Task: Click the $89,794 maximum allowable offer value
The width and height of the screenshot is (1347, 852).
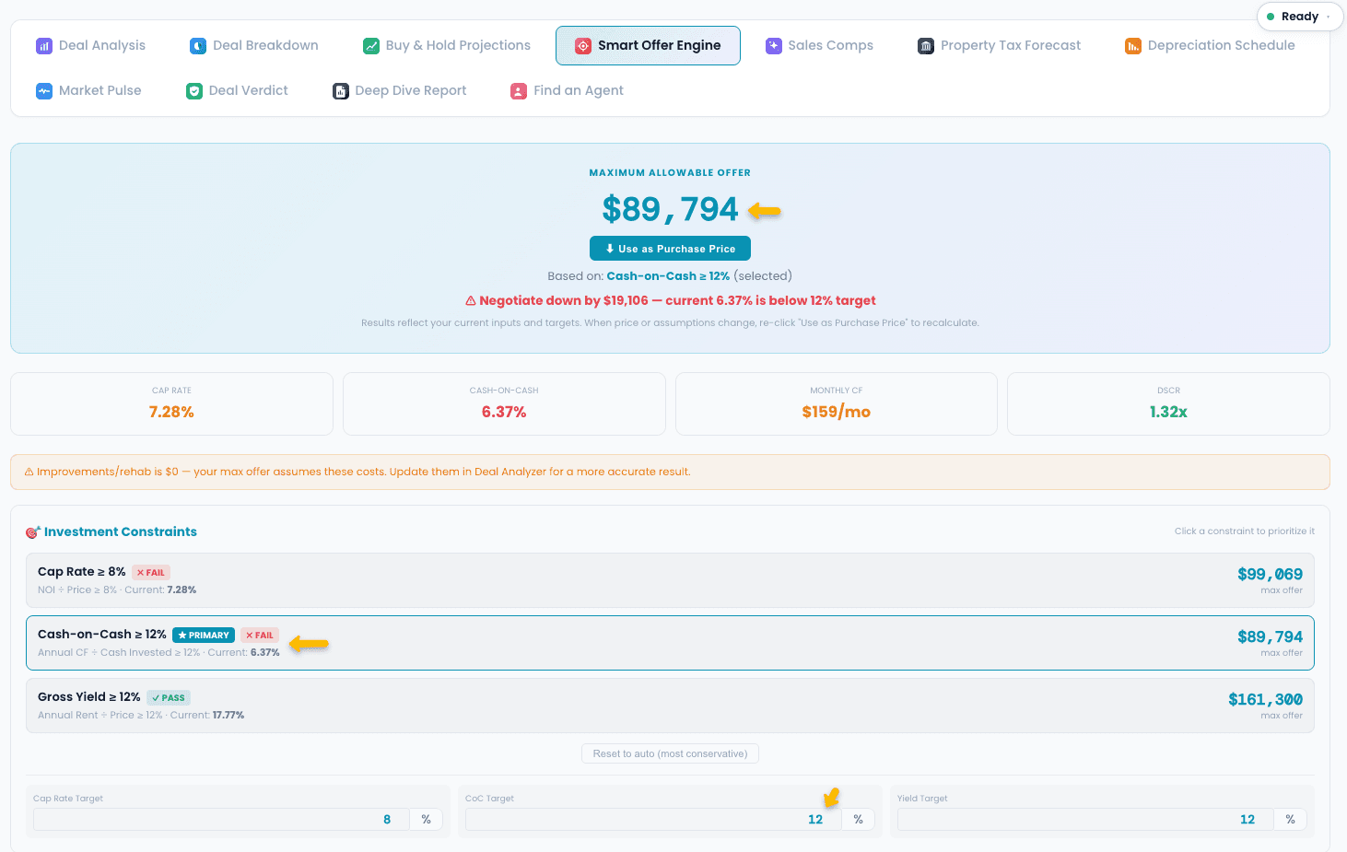Action: pos(670,209)
